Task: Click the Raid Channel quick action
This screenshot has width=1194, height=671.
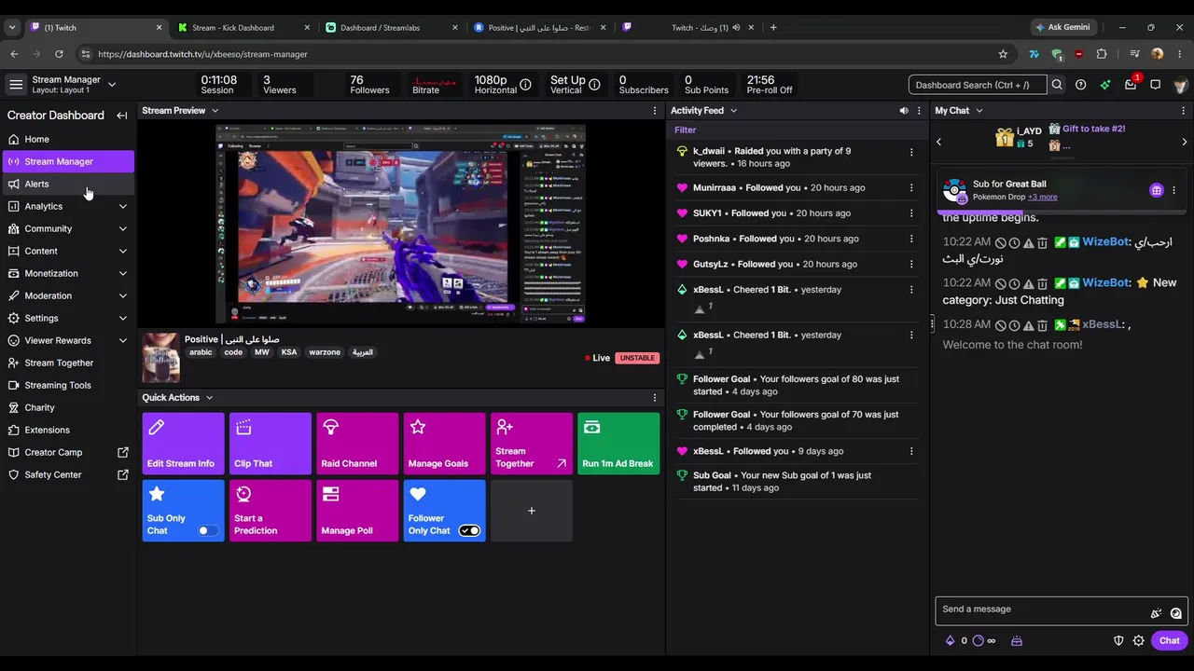Action: (x=357, y=444)
